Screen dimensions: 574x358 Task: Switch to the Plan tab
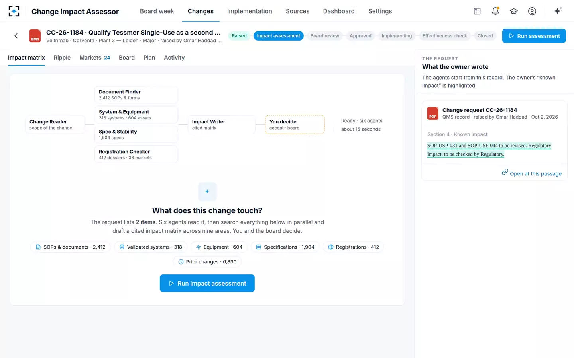point(149,58)
